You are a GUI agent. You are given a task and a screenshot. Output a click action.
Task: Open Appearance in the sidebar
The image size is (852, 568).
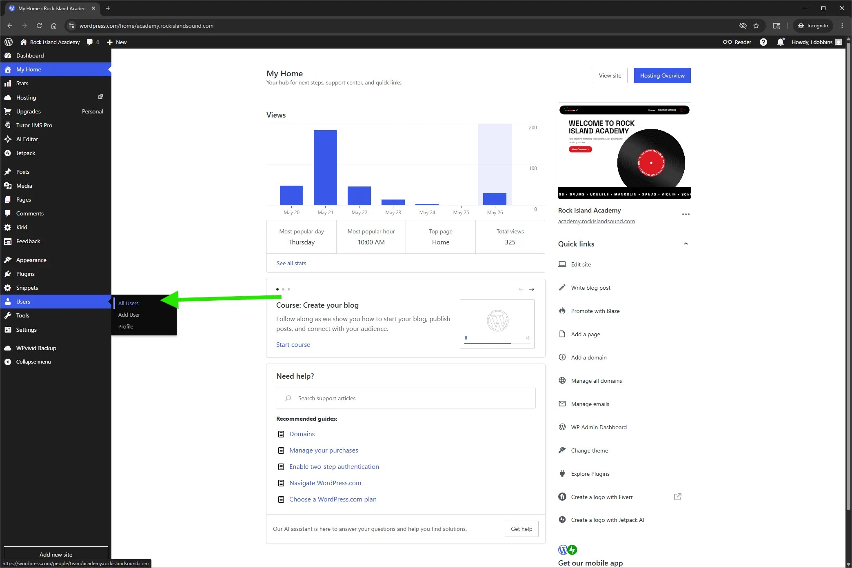click(x=55, y=260)
